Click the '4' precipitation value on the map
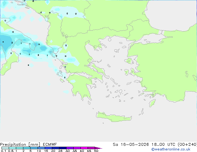The image size is (197, 152). [3, 42]
